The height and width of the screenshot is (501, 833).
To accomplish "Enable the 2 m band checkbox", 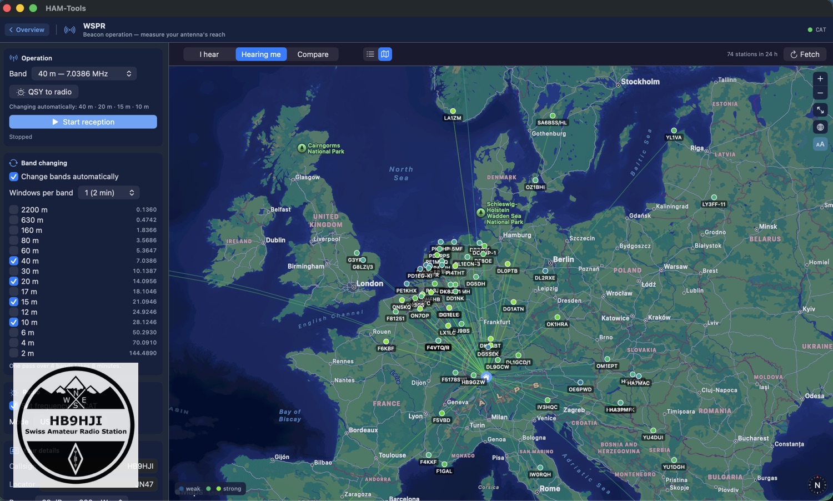I will 14,353.
